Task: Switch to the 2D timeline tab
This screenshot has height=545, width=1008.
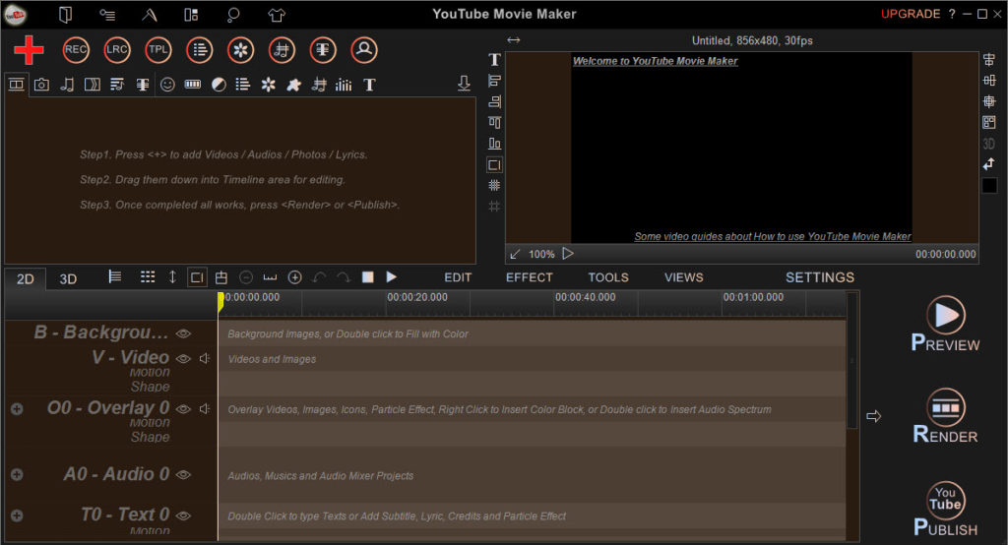Action: (25, 279)
